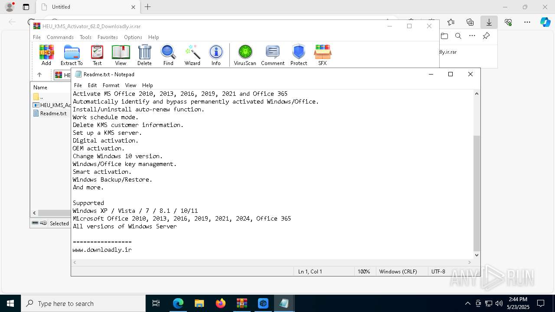Image resolution: width=555 pixels, height=312 pixels.
Task: Select Readme.txt in WinRAR file list
Action: click(x=50, y=114)
